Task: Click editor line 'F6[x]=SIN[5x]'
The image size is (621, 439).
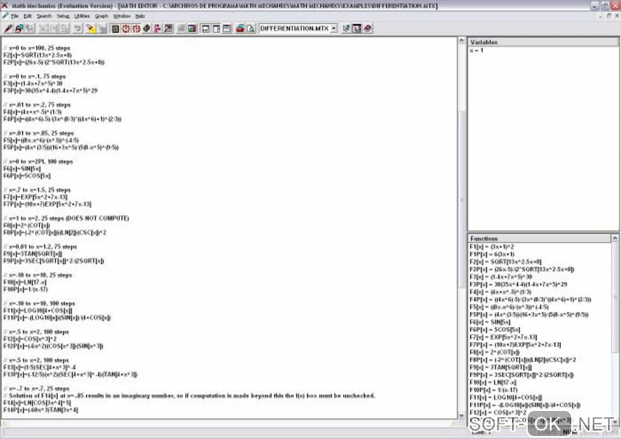Action: [22, 169]
